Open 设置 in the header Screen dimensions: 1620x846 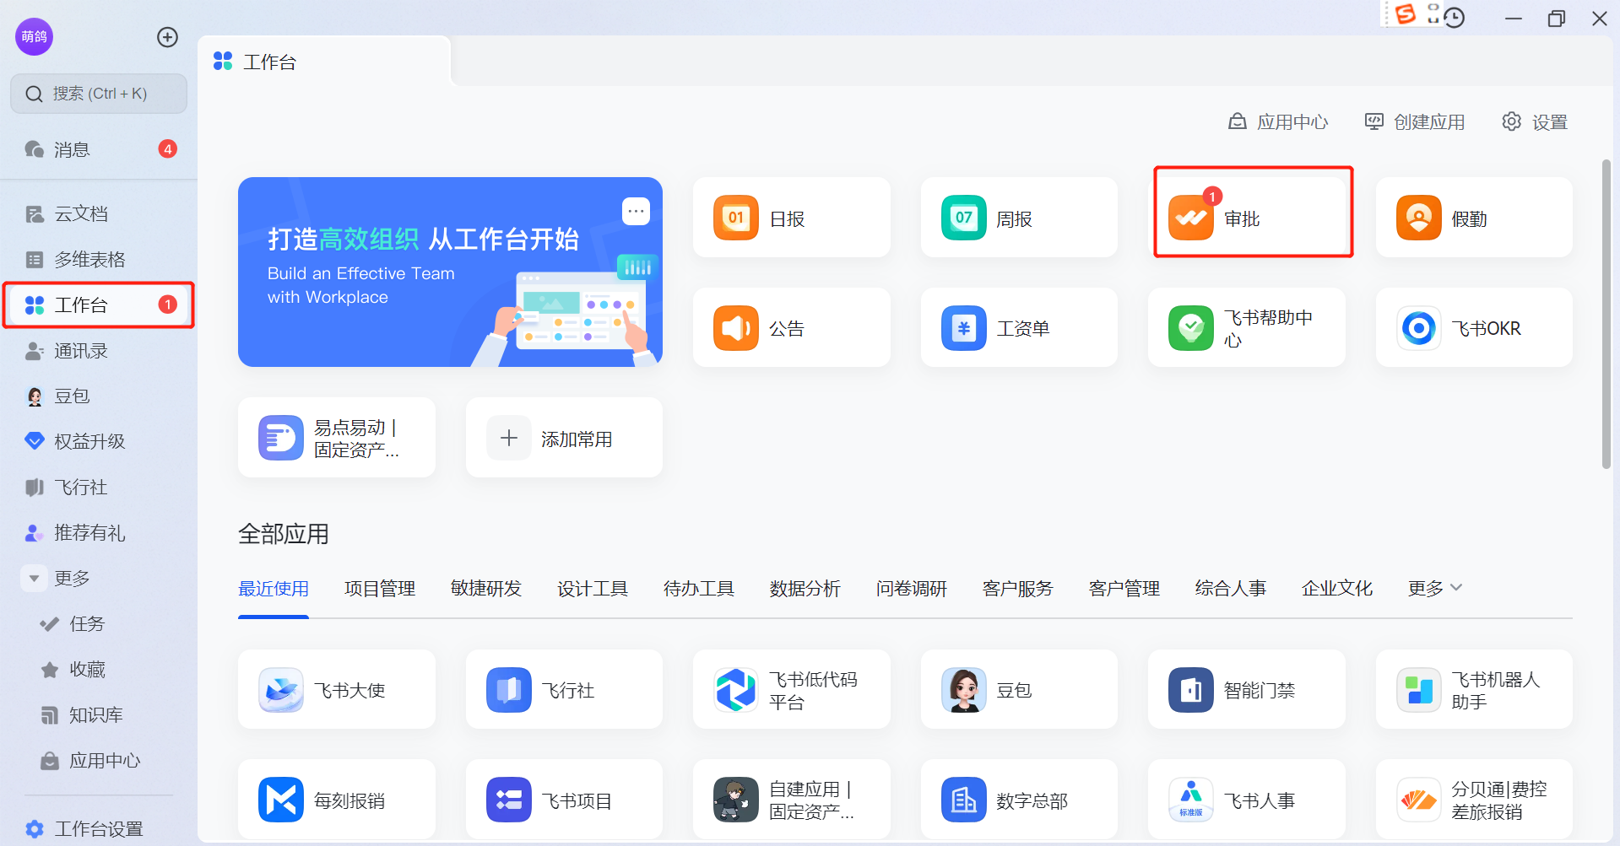[1535, 122]
